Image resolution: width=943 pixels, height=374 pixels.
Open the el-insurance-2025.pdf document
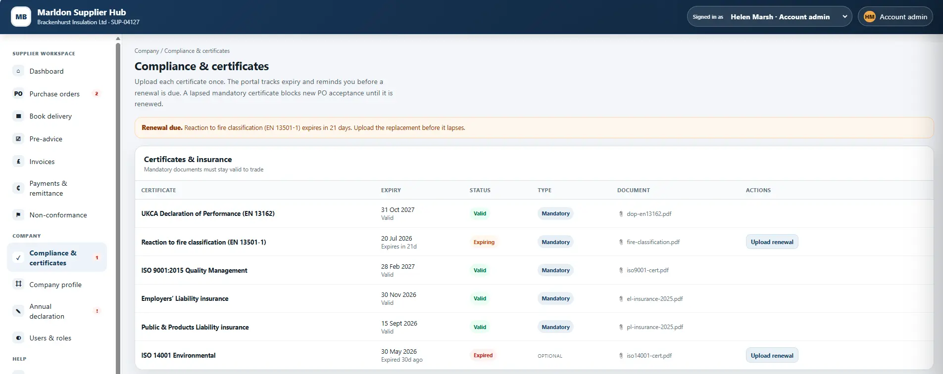tap(654, 299)
